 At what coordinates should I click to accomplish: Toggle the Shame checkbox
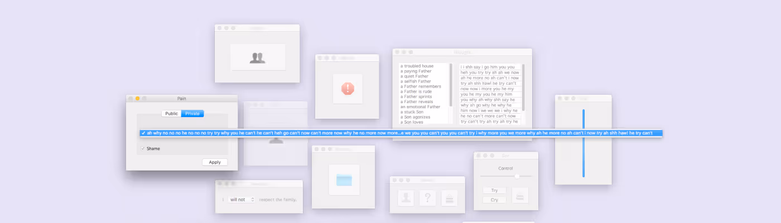pos(143,149)
